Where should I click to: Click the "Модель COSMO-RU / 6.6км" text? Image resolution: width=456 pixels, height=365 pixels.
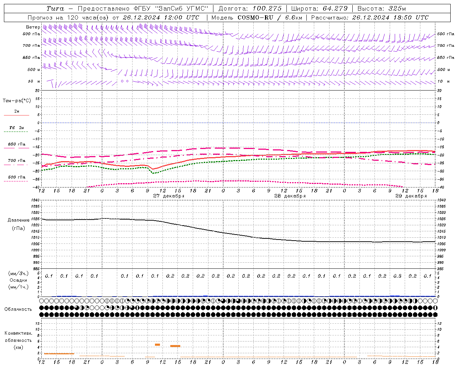pos(257,17)
